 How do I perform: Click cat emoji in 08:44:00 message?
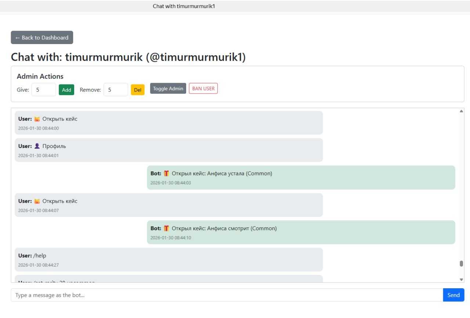37,119
